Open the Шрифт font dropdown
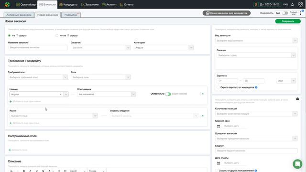 click(77, 171)
